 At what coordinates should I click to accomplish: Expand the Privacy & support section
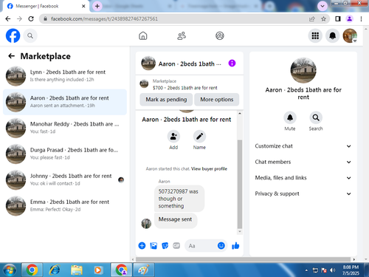[x=303, y=194]
